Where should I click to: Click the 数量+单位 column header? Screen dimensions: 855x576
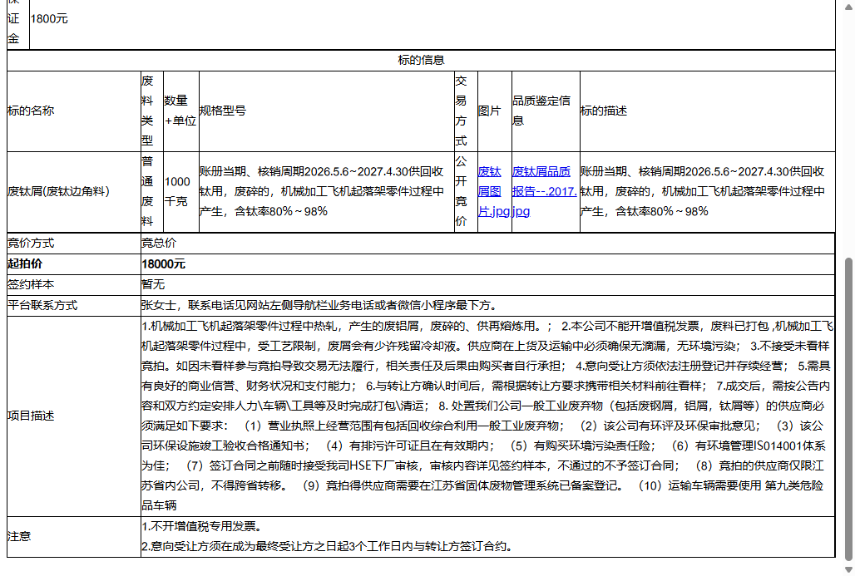[180, 111]
